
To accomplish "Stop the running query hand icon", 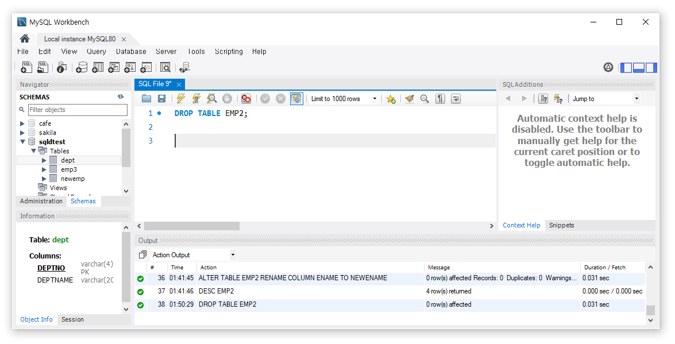I will [x=227, y=99].
